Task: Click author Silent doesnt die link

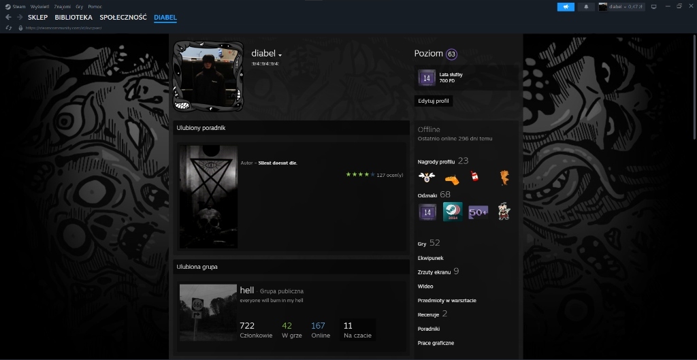Action: [278, 163]
